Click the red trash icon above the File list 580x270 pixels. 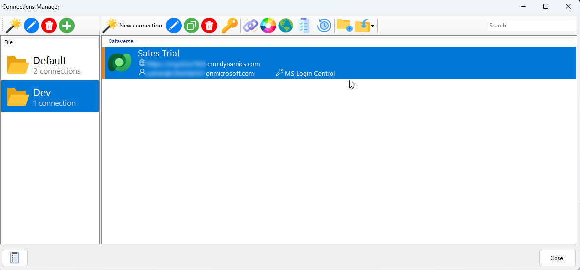(x=49, y=26)
